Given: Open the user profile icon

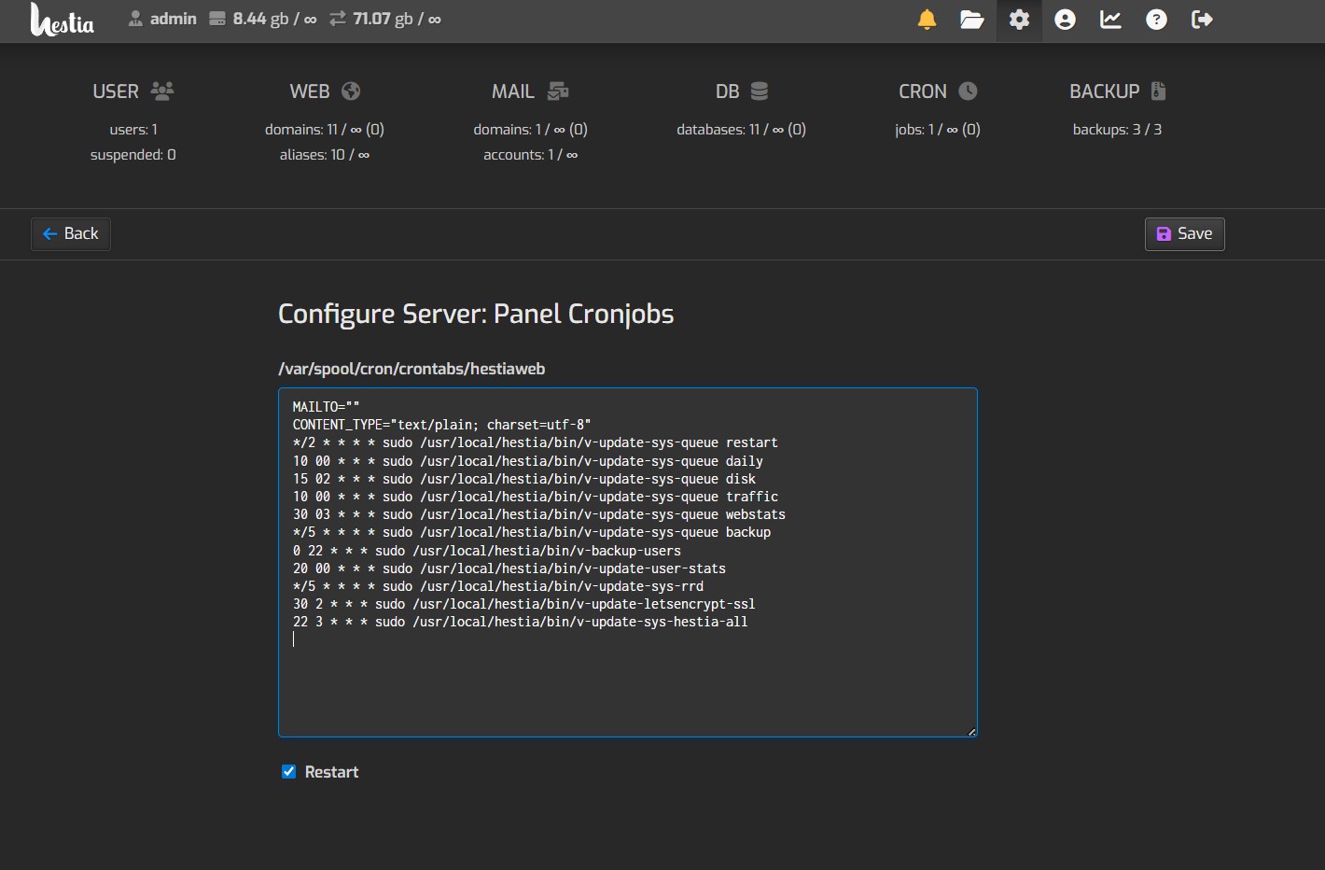Looking at the screenshot, I should coord(1065,20).
